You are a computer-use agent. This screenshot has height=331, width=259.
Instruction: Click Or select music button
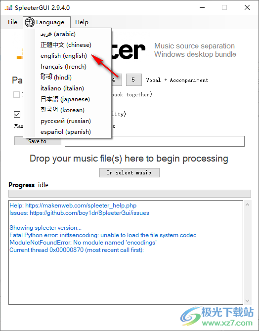(x=129, y=173)
